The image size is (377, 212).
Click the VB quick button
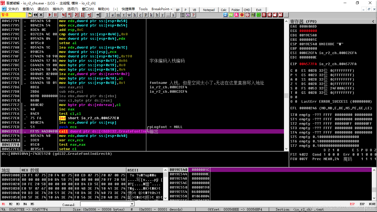pyautogui.click(x=195, y=10)
